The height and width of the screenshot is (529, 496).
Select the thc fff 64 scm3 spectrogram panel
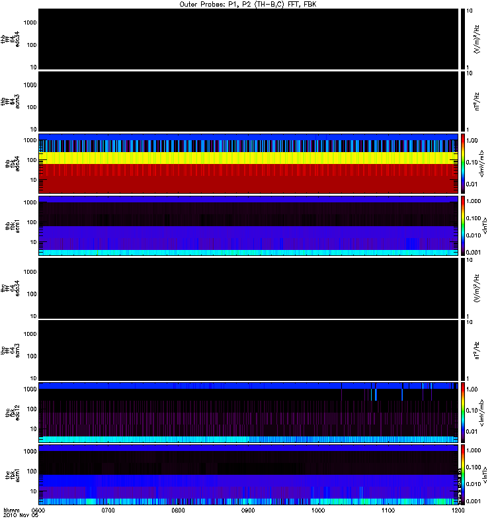(249, 350)
